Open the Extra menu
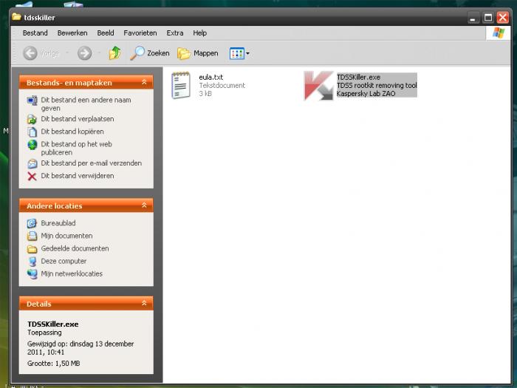 point(175,33)
